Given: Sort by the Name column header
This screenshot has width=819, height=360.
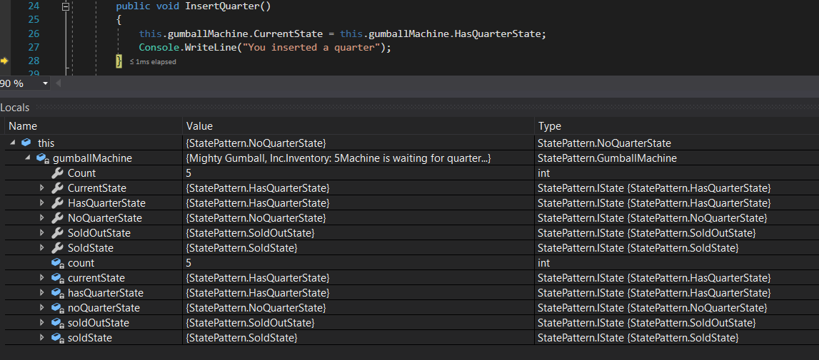Looking at the screenshot, I should click(94, 126).
